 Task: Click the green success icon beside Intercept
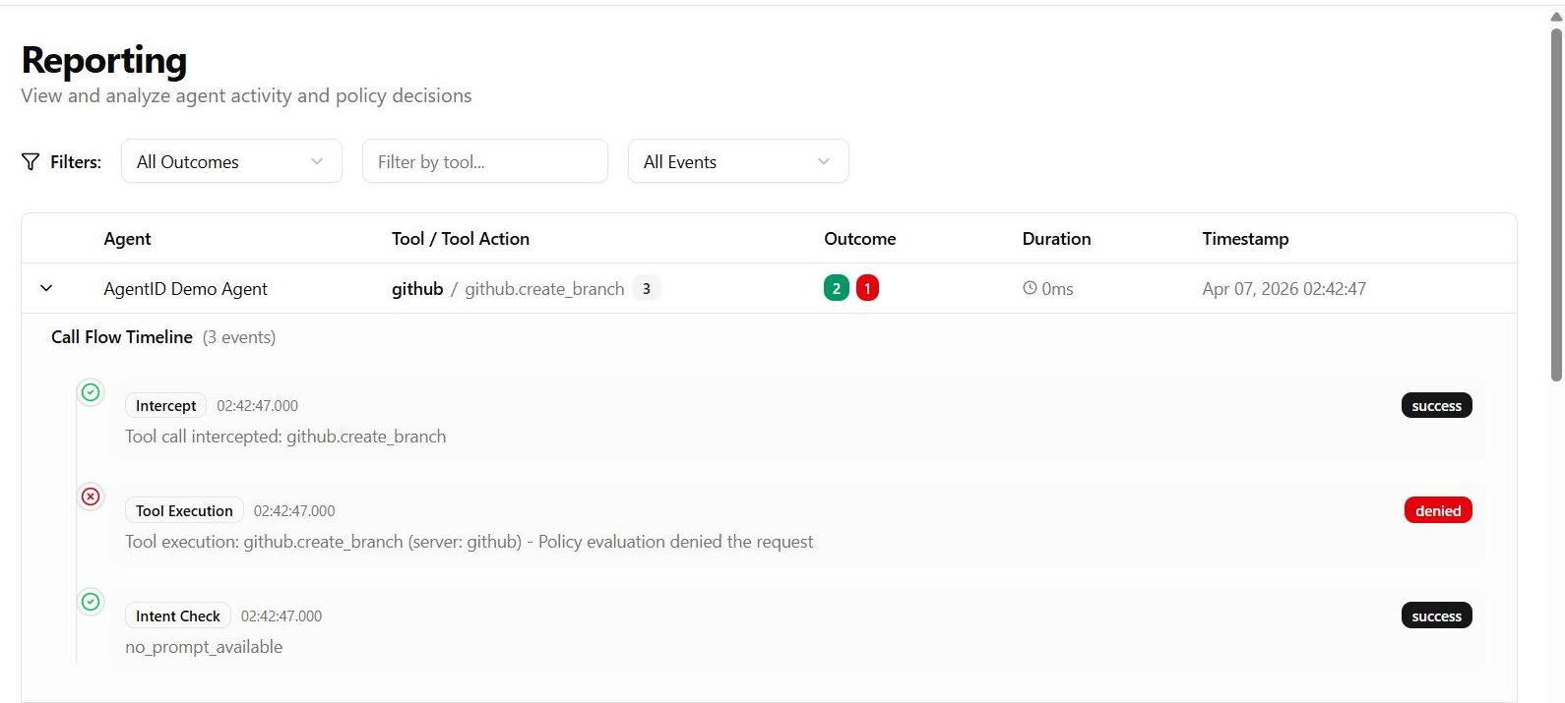(91, 393)
